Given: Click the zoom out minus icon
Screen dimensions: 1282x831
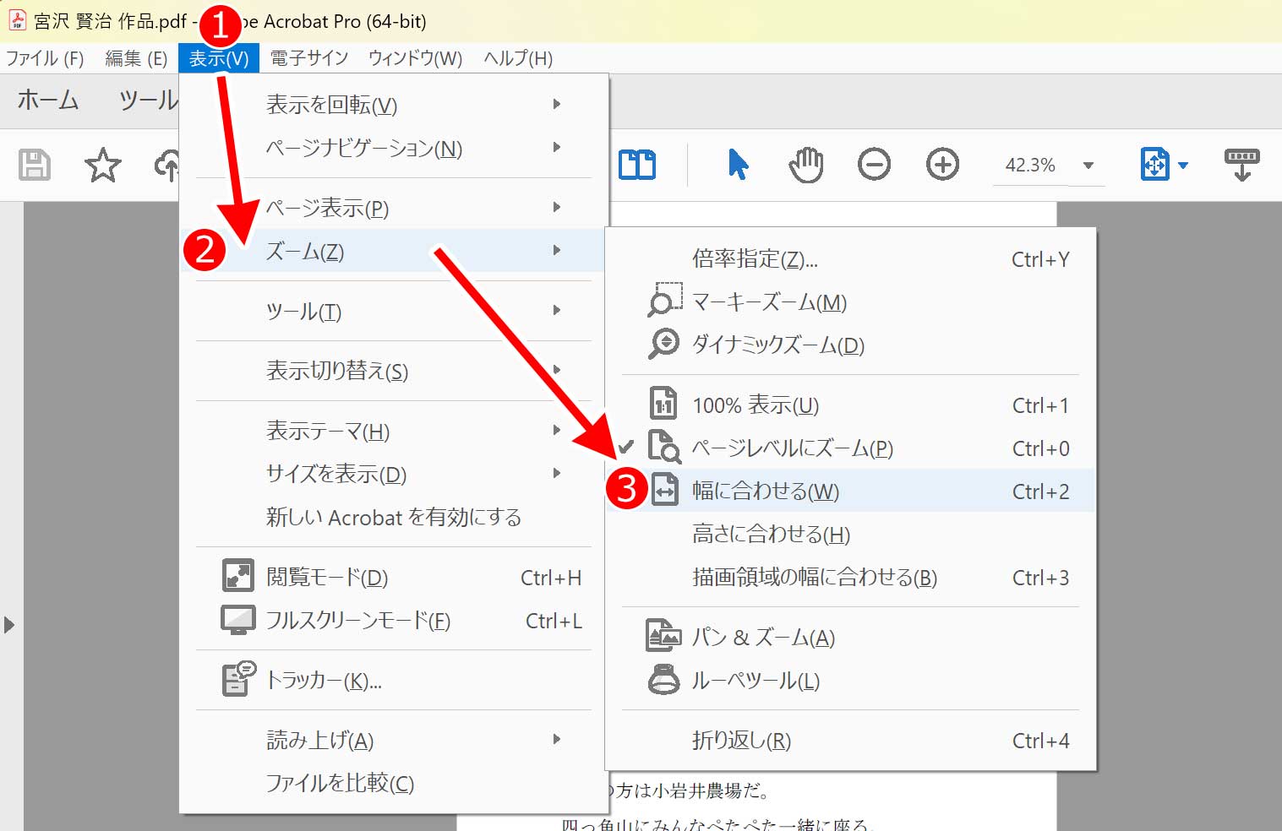Looking at the screenshot, I should (874, 165).
